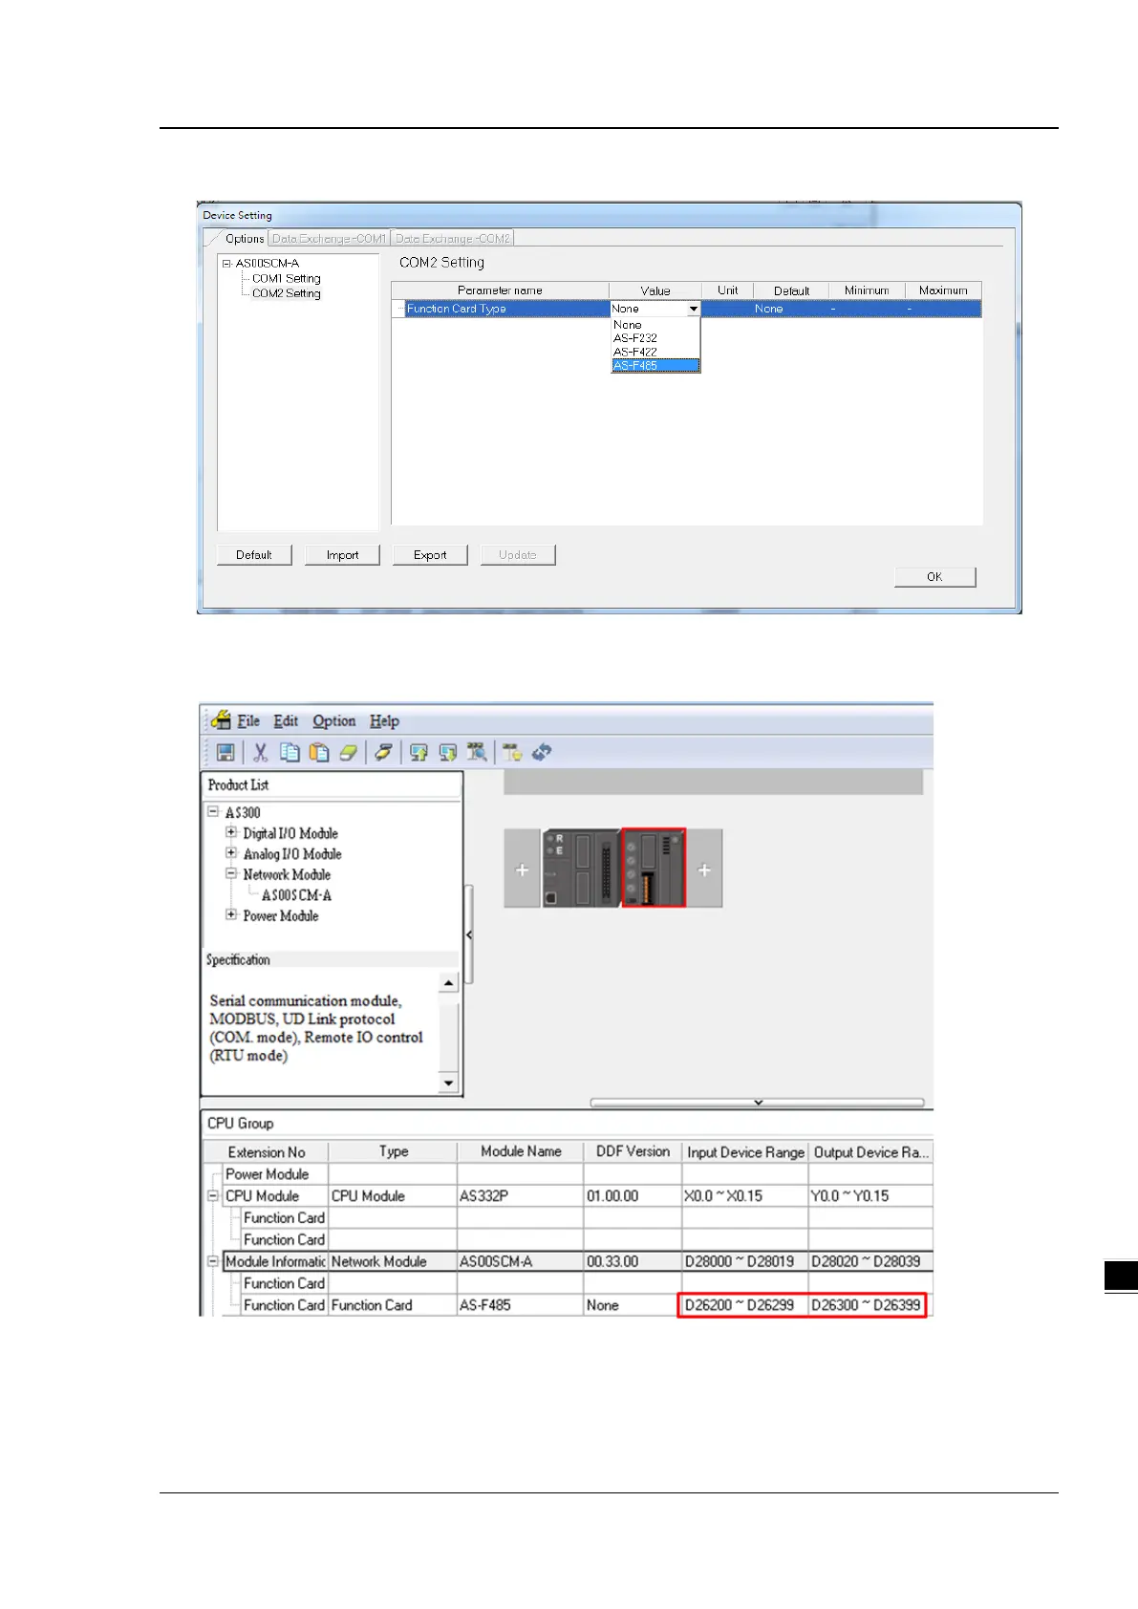Click the Copy icon in toolbar
The height and width of the screenshot is (1609, 1138).
pyautogui.click(x=290, y=753)
